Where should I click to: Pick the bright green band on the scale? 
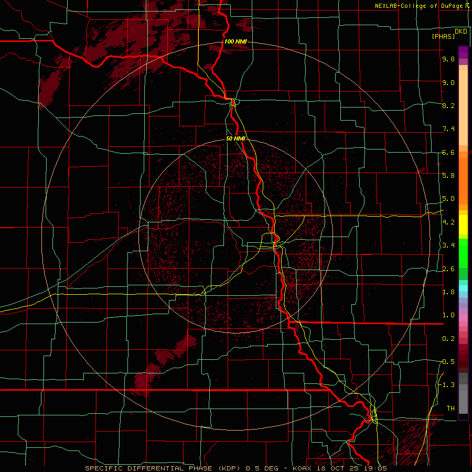tap(463, 253)
